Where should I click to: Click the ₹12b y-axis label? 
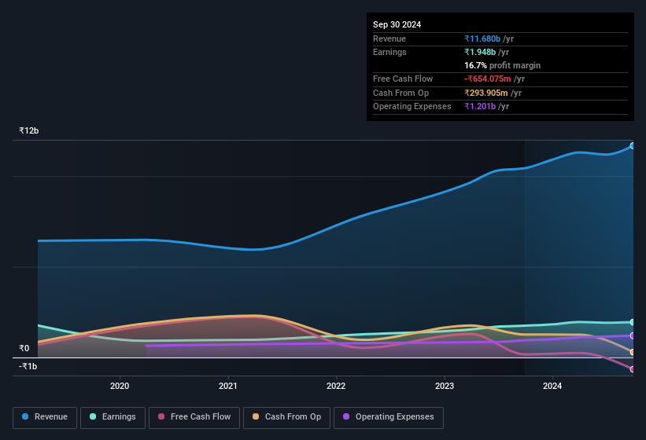[29, 130]
